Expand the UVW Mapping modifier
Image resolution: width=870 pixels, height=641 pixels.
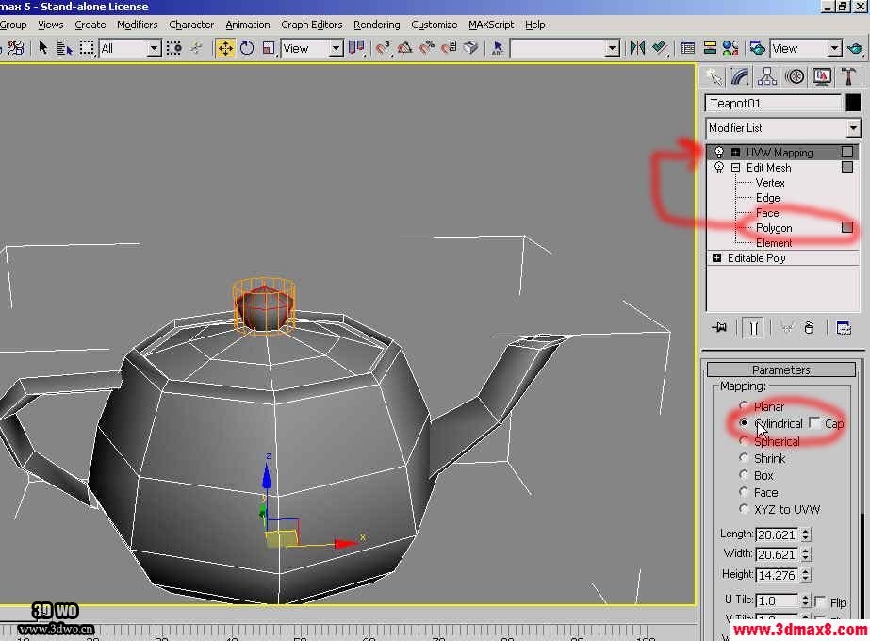point(735,152)
